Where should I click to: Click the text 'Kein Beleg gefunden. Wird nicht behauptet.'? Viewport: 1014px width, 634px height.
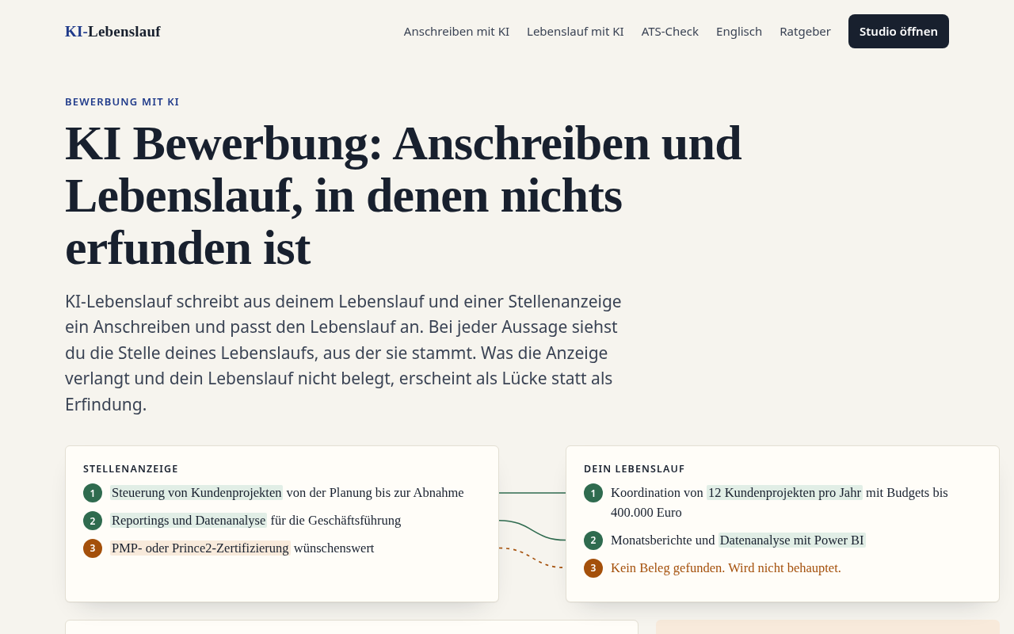(x=726, y=568)
